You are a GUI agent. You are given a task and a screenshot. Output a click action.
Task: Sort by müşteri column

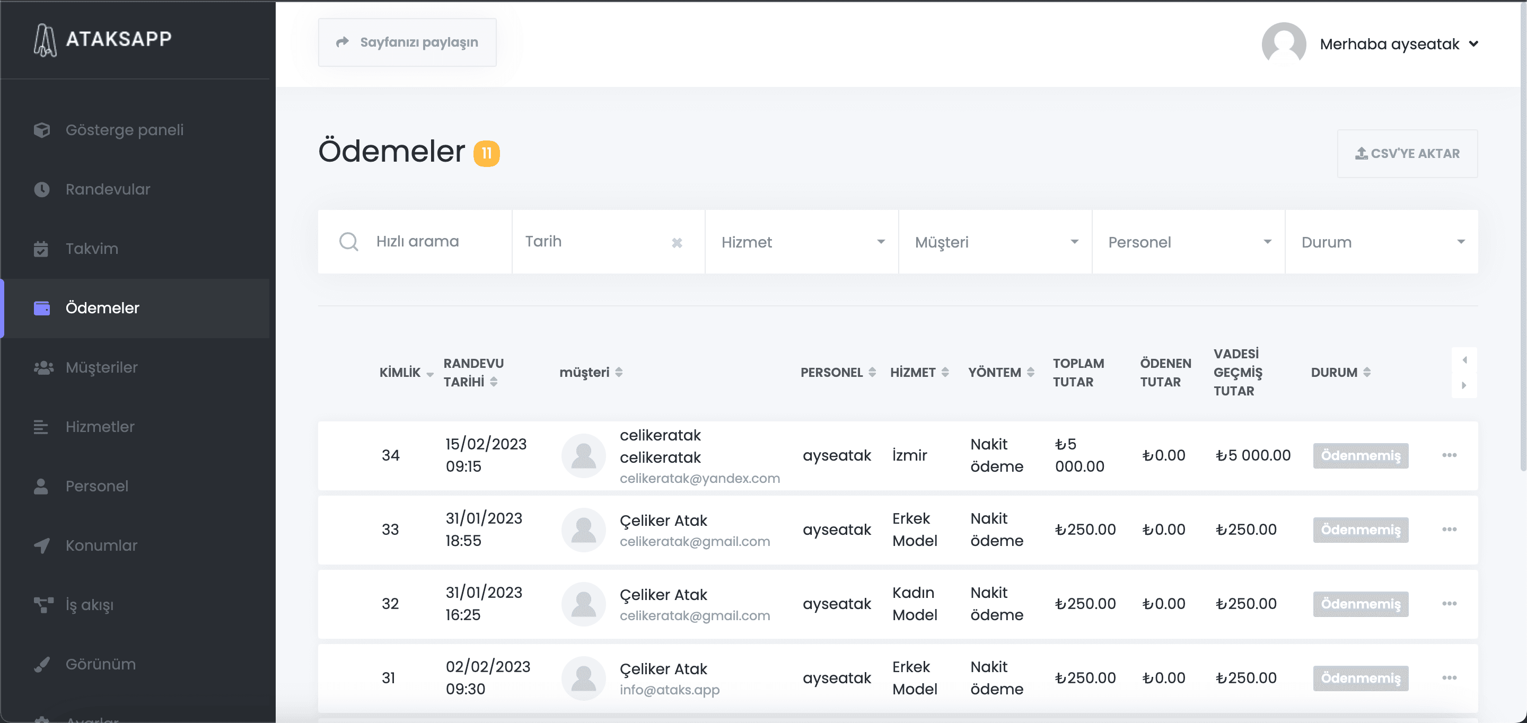pyautogui.click(x=591, y=372)
